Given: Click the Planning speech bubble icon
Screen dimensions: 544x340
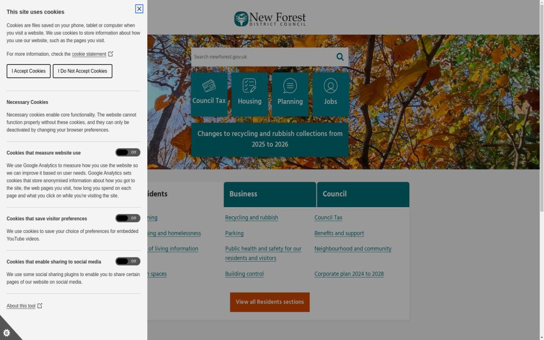Looking at the screenshot, I should tap(290, 85).
